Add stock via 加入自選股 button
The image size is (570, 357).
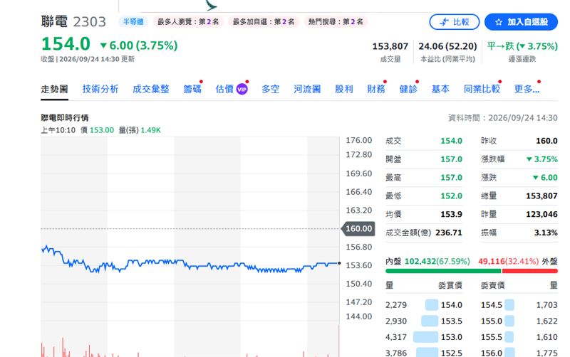point(521,22)
